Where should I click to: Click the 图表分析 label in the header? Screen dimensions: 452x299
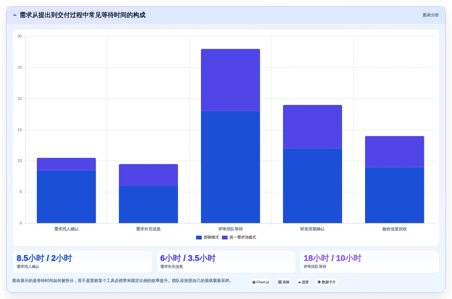[431, 15]
